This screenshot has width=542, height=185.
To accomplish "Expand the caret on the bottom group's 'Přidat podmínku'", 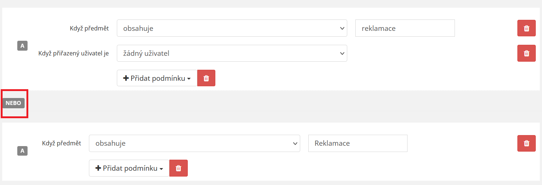I will point(161,169).
